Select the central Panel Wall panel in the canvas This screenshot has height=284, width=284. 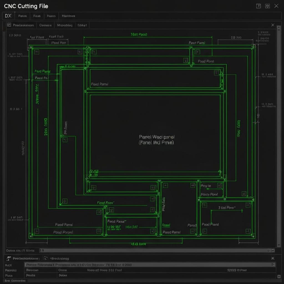tap(156, 140)
